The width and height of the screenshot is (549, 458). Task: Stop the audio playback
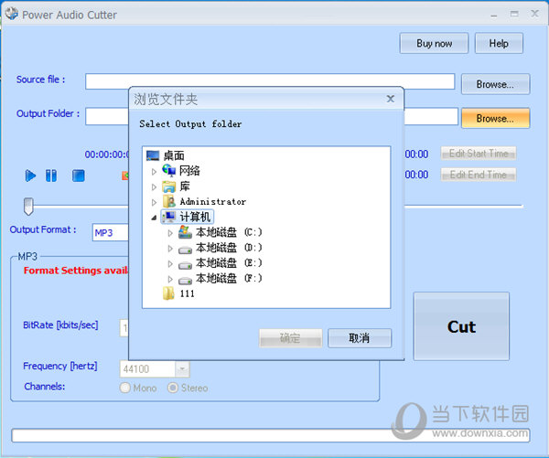click(x=79, y=176)
